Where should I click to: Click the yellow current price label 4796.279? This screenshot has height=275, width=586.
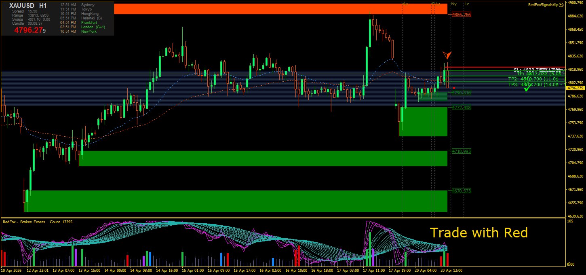point(575,88)
